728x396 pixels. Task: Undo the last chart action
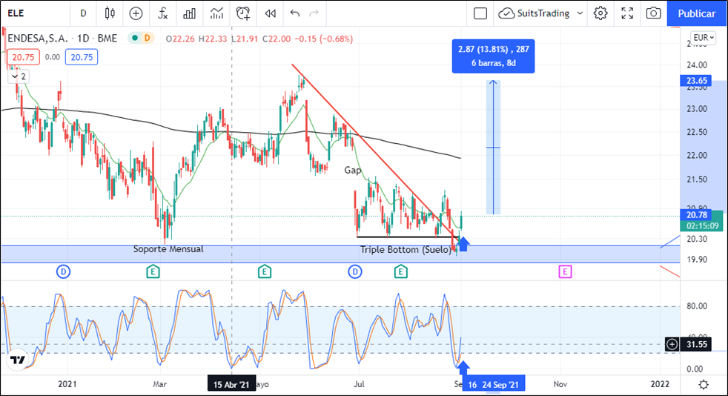point(295,13)
